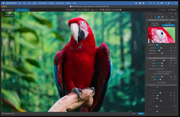Open the Detail palette tab icon
This screenshot has height=117, width=180.
tap(159, 17)
